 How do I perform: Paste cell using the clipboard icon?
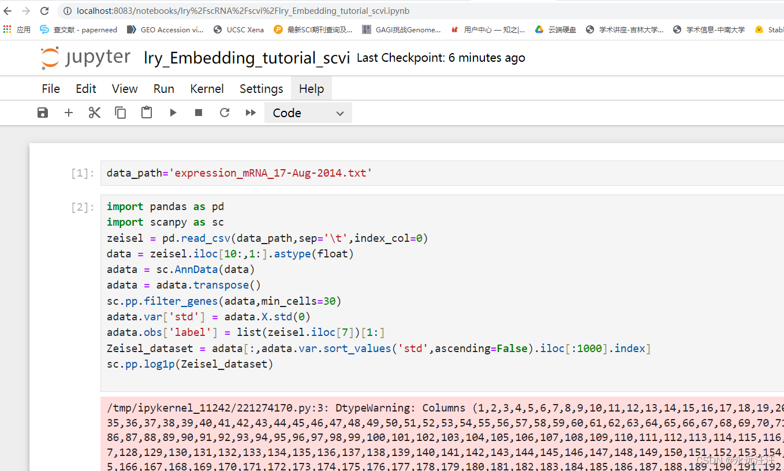point(147,113)
